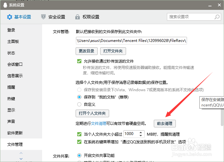Increase folder size limit with up arrow
This screenshot has height=162, width=224.
[141, 132]
